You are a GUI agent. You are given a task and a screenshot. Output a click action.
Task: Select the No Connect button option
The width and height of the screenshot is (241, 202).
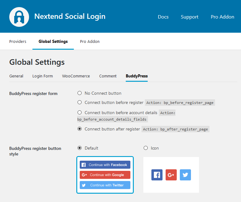(x=80, y=93)
